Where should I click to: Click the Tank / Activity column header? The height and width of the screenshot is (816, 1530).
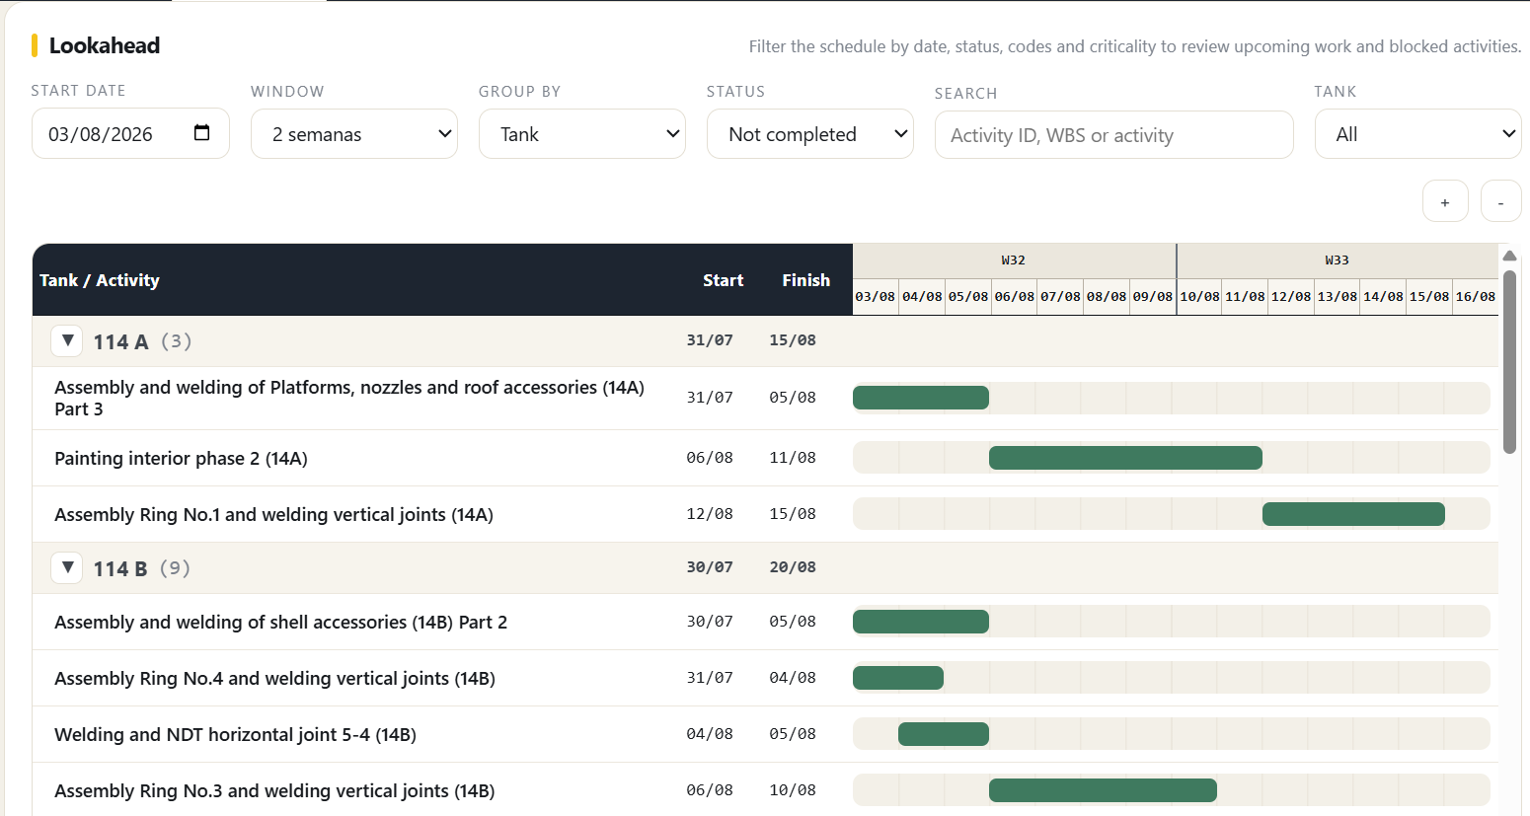tap(99, 280)
